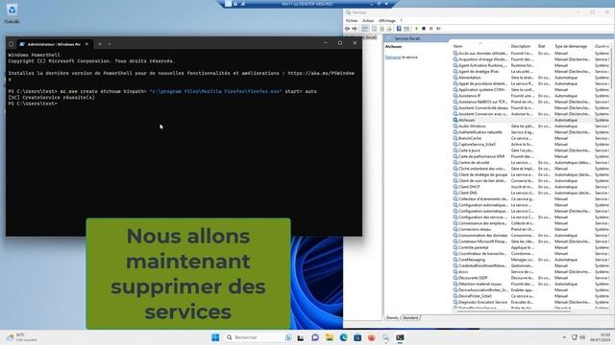Viewport: 615px width, 345px height.
Task: Open a new tab in PowerShell terminal
Action: (x=100, y=44)
